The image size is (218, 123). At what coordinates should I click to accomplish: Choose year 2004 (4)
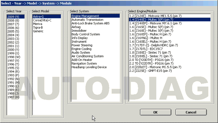(16, 35)
